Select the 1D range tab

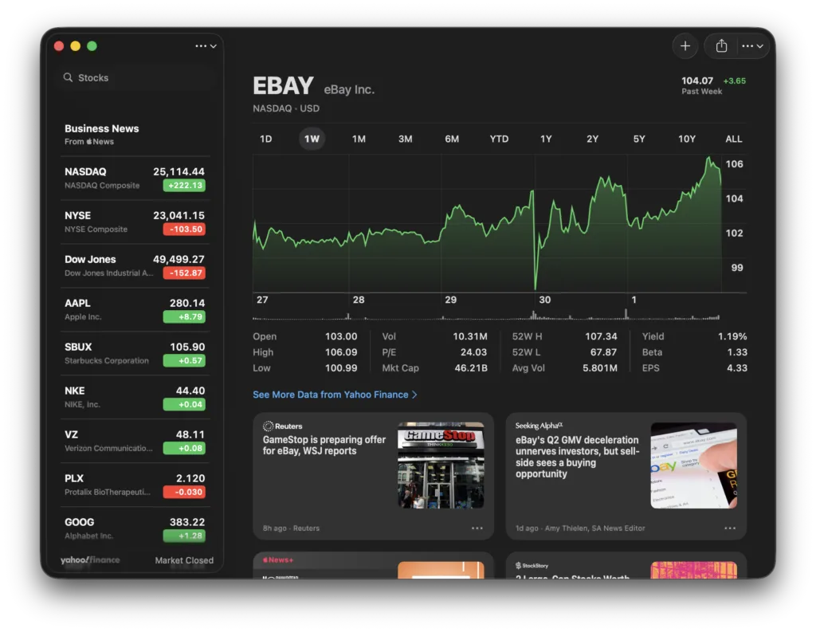[x=265, y=139]
